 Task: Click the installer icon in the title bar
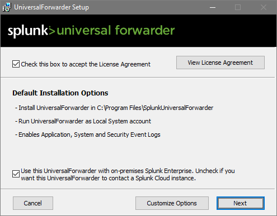(7, 7)
